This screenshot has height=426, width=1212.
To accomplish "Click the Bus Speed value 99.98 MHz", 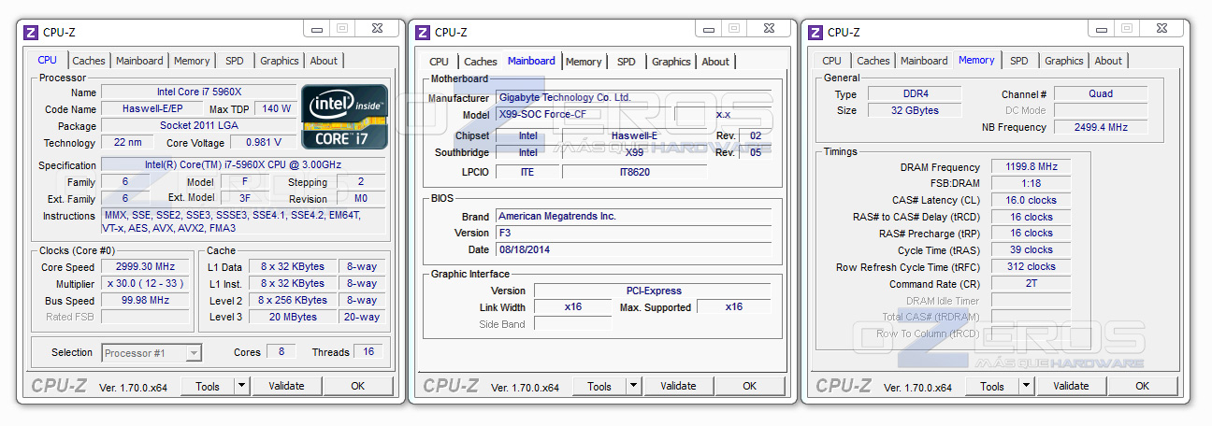I will [x=146, y=301].
